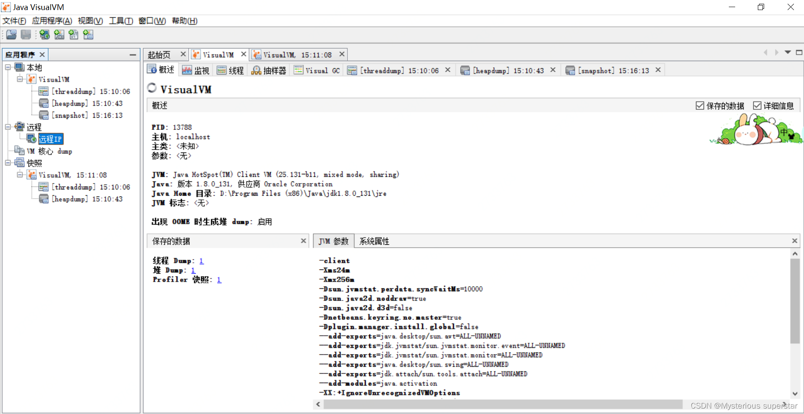Open the 窗口 menu
Image resolution: width=804 pixels, height=414 pixels.
pyautogui.click(x=152, y=21)
